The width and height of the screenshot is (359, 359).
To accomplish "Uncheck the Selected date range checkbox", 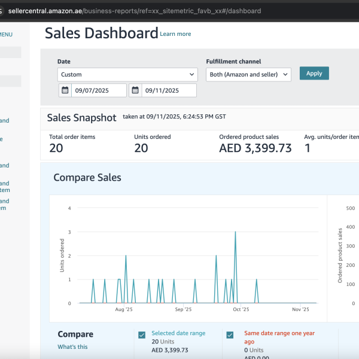I will 142,335.
